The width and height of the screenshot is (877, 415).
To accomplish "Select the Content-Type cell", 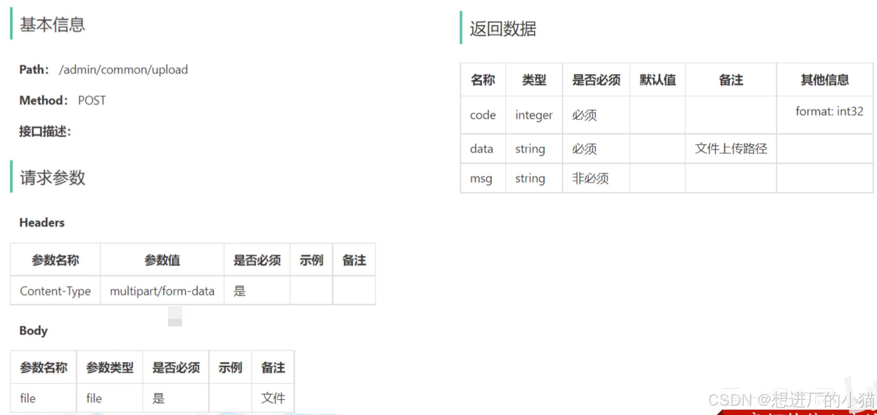I will coord(55,291).
